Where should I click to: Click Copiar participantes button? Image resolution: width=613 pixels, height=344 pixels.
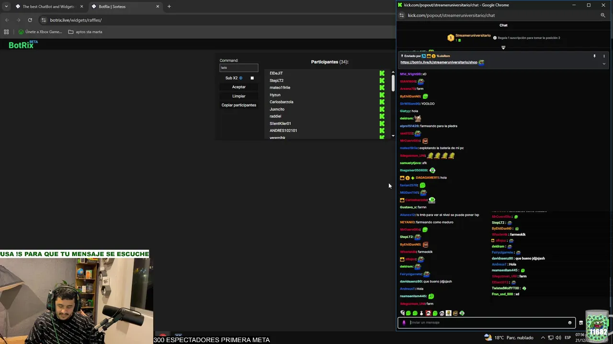coord(239,105)
